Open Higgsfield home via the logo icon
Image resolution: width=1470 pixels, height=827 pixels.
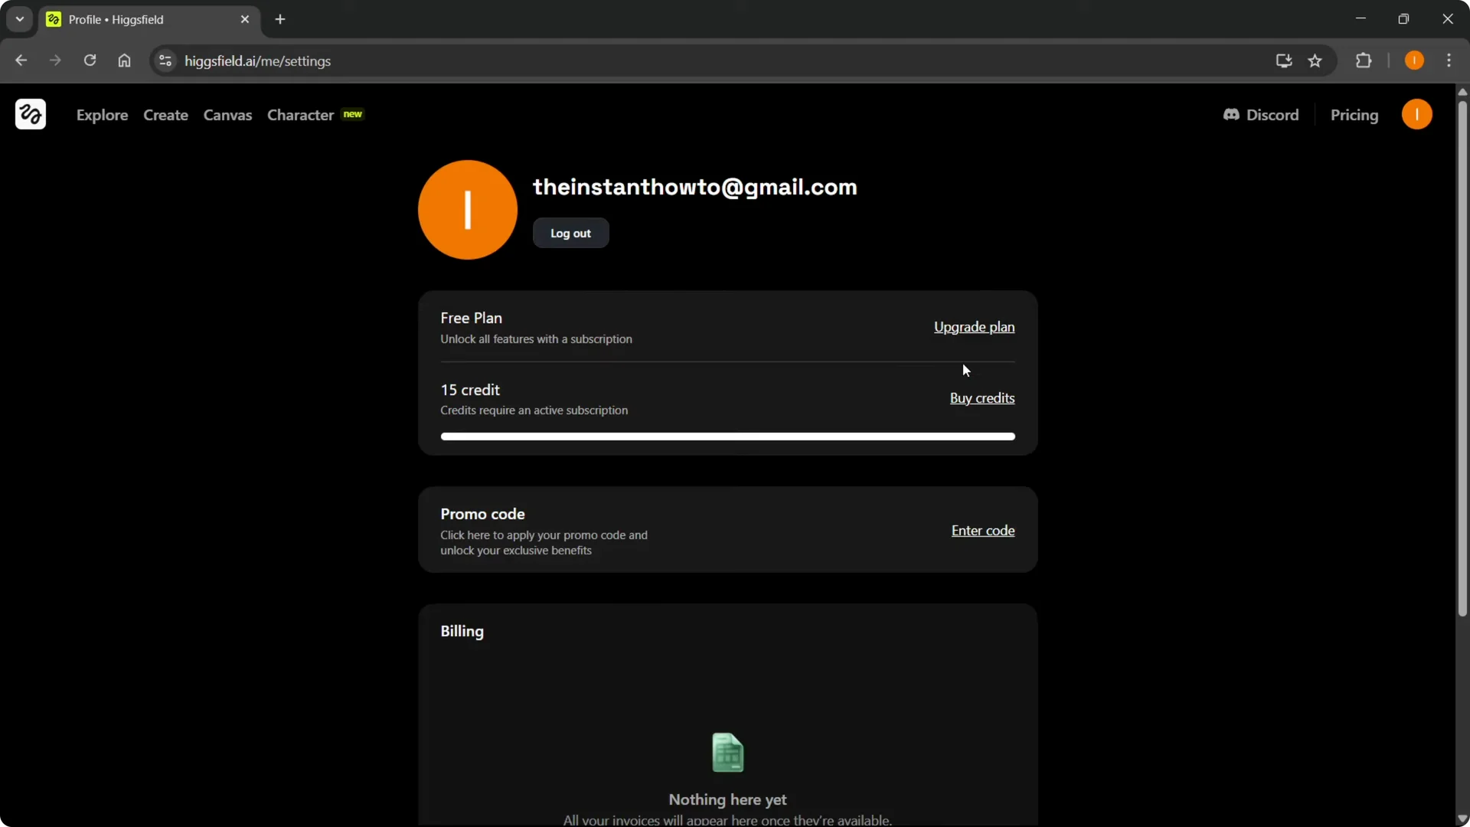coord(30,114)
